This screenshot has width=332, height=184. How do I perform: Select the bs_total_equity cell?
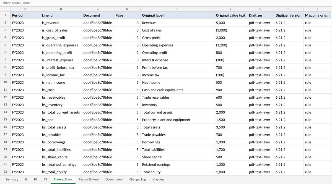point(61,172)
